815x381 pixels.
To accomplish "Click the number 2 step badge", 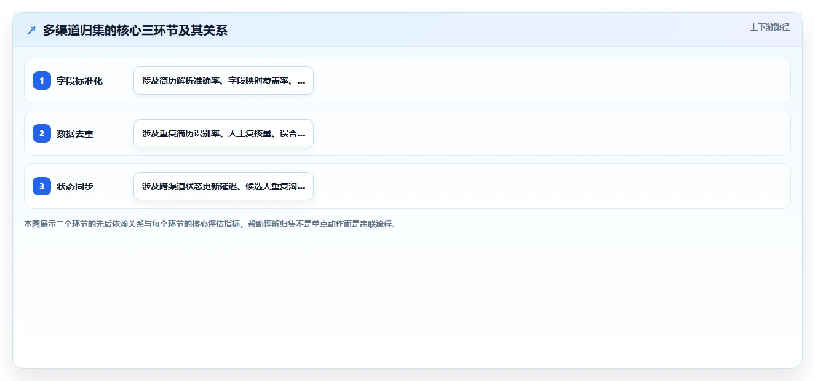I will point(42,133).
